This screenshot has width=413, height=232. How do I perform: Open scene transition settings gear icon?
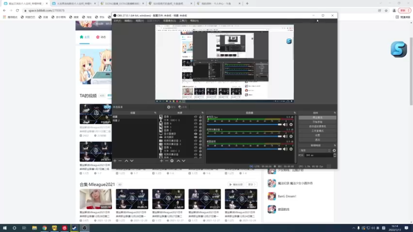point(334,151)
